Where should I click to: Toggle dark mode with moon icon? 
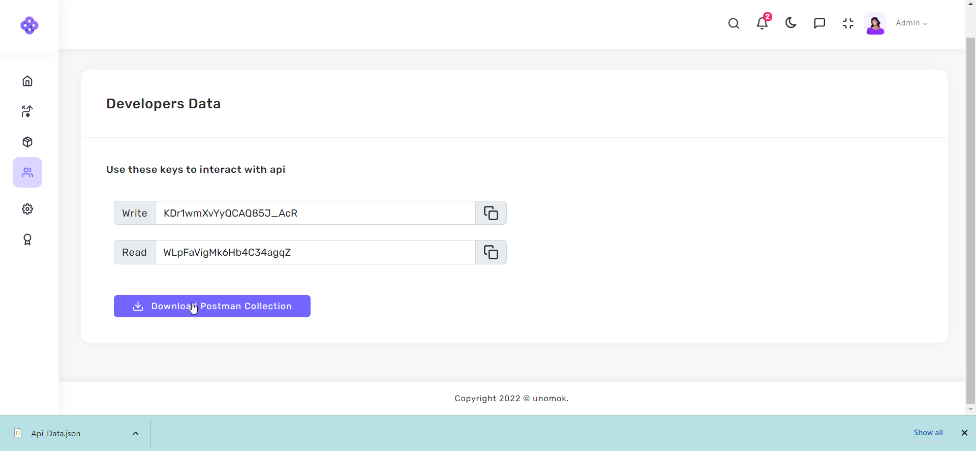[790, 23]
